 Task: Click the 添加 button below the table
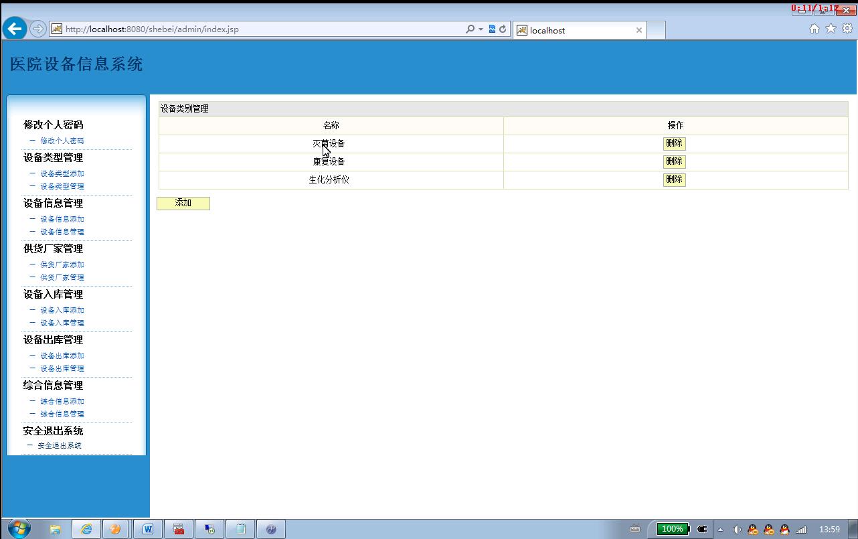pos(183,203)
